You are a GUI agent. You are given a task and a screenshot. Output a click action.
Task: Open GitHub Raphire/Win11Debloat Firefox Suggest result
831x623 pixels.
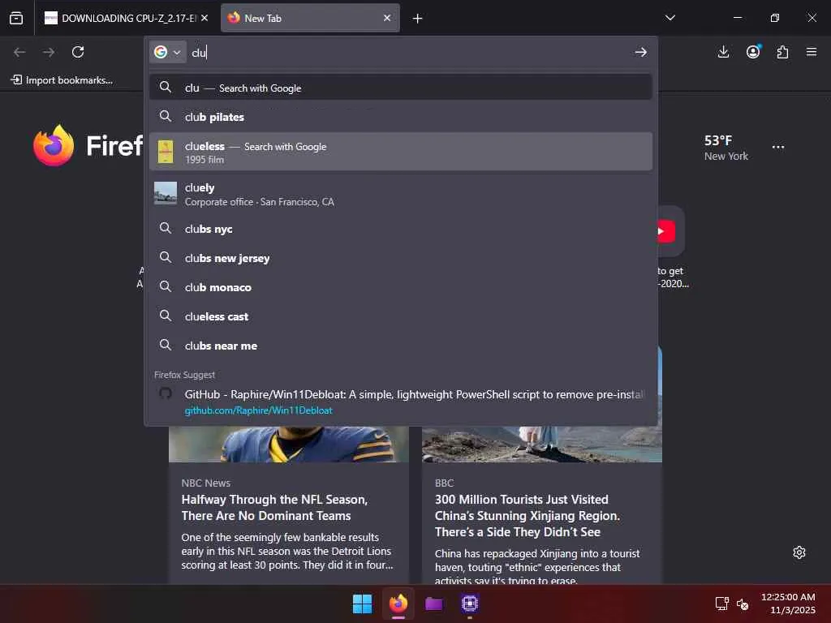401,402
